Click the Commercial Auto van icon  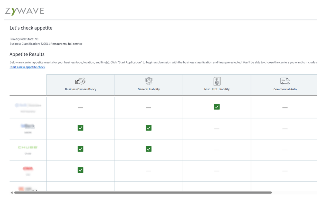(x=285, y=81)
